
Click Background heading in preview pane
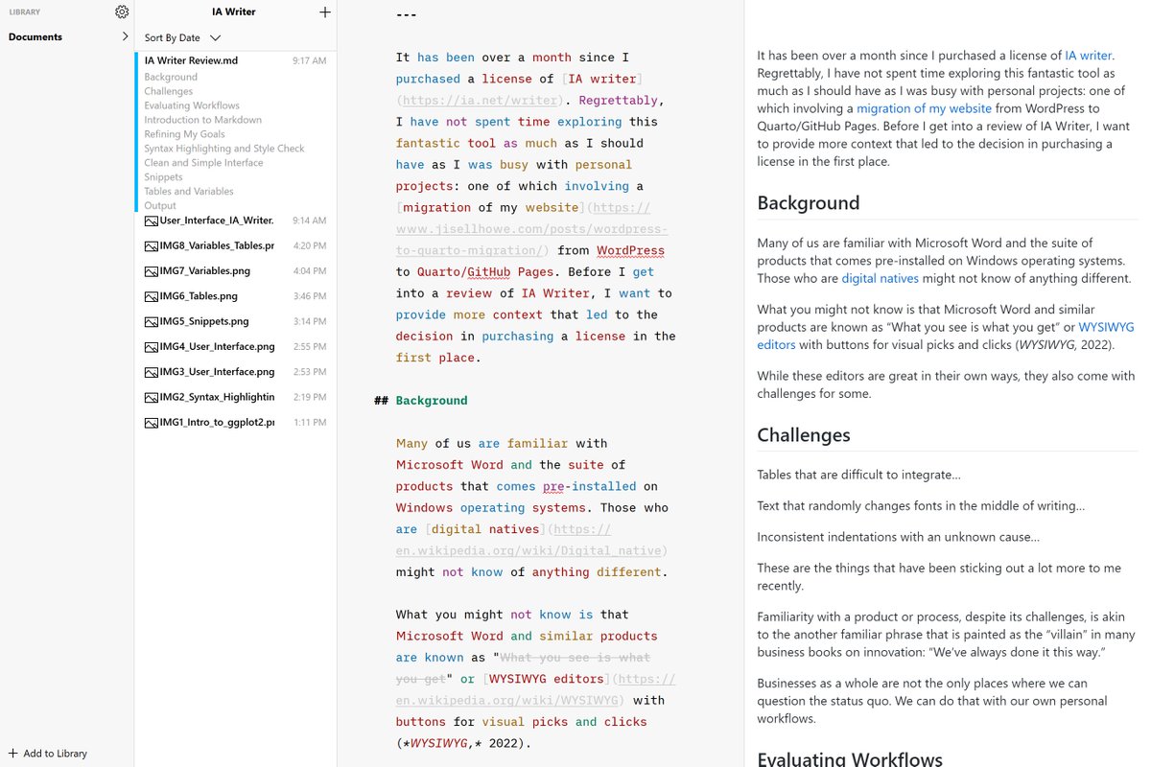click(x=809, y=203)
